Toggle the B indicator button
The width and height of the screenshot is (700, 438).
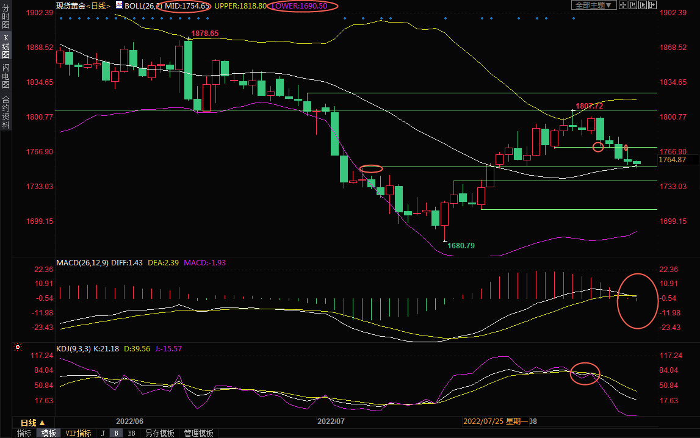click(x=116, y=433)
